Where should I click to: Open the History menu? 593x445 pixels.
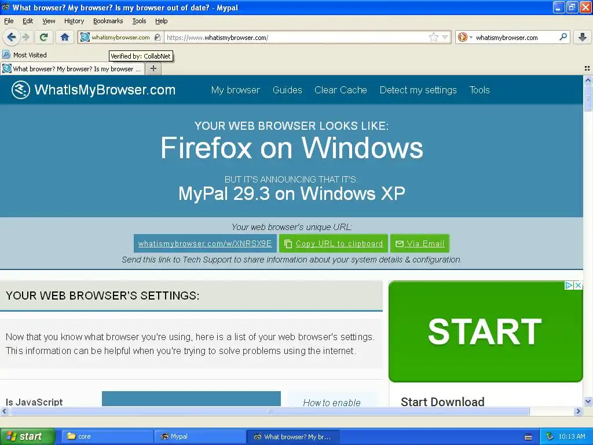point(74,21)
